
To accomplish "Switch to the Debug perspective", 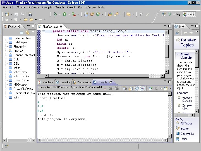I will [x=174, y=14].
